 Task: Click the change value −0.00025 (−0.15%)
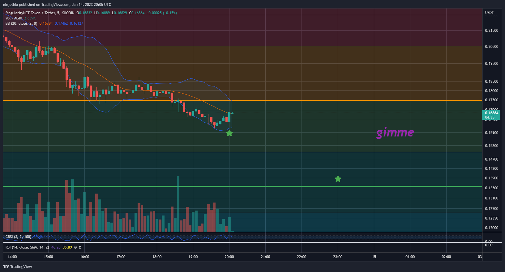pos(162,13)
